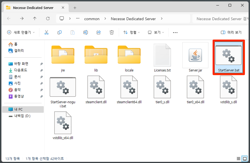Toggle the 미리 보기 preview pane
Viewport: 250px width, 163px height.
(231, 32)
